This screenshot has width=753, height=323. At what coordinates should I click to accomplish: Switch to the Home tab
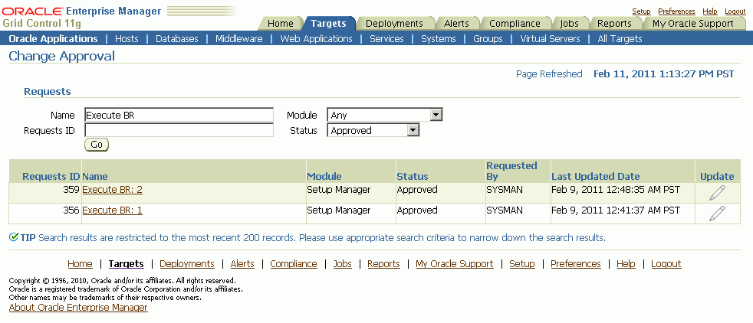[281, 24]
